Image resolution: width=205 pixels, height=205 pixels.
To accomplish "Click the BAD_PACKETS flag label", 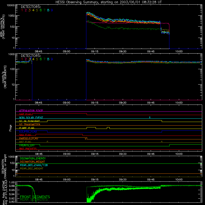I will tap(28, 149).
